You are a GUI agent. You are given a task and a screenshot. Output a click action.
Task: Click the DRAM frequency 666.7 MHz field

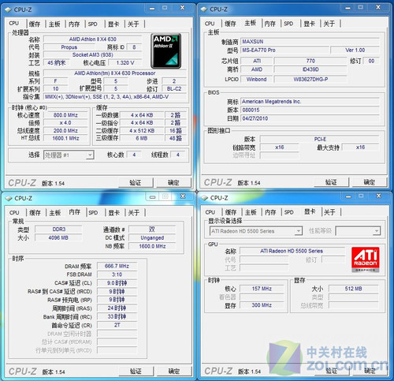click(117, 266)
